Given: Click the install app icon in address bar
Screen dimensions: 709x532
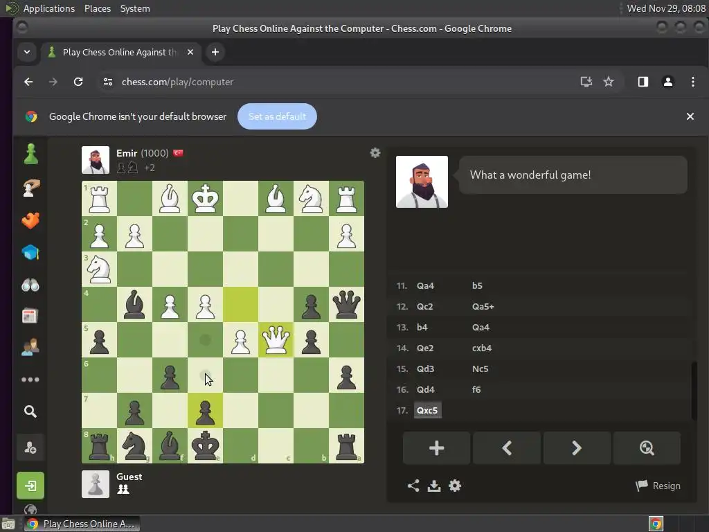Looking at the screenshot, I should click(x=586, y=82).
